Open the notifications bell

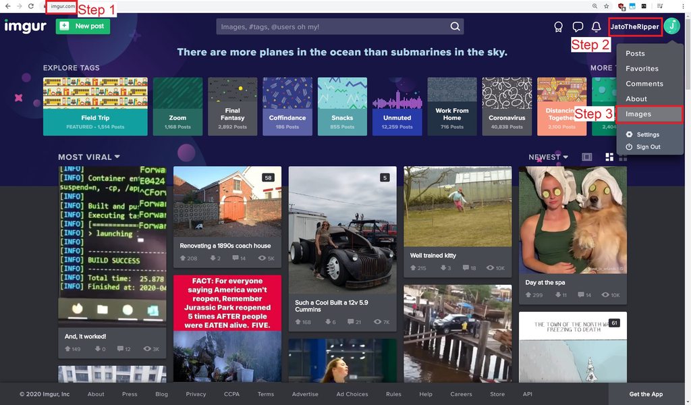coord(597,27)
